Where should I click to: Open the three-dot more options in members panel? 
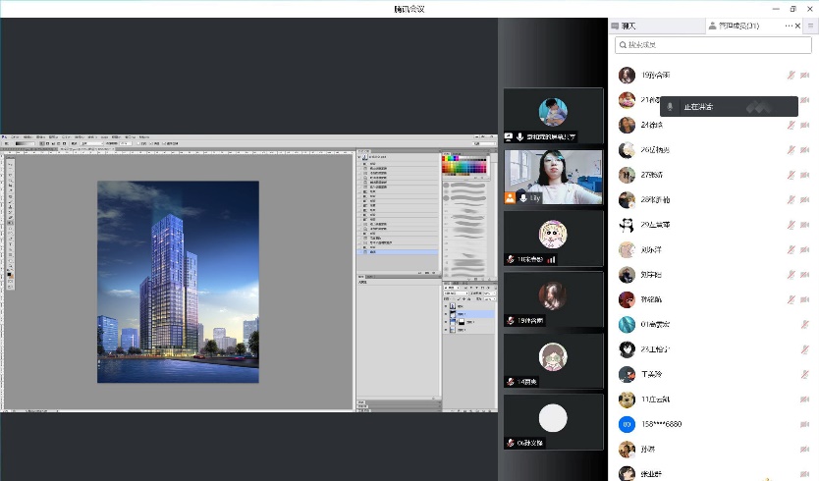(789, 26)
